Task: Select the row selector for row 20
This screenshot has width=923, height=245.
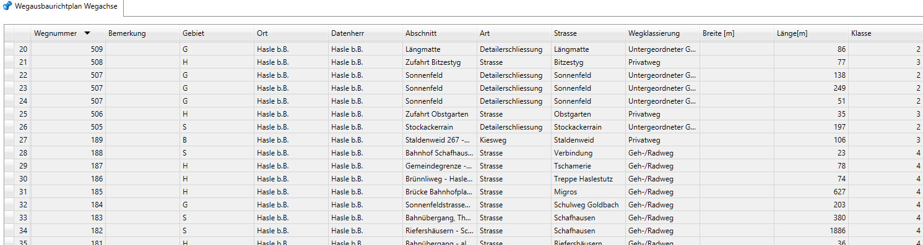Action: [x=9, y=49]
